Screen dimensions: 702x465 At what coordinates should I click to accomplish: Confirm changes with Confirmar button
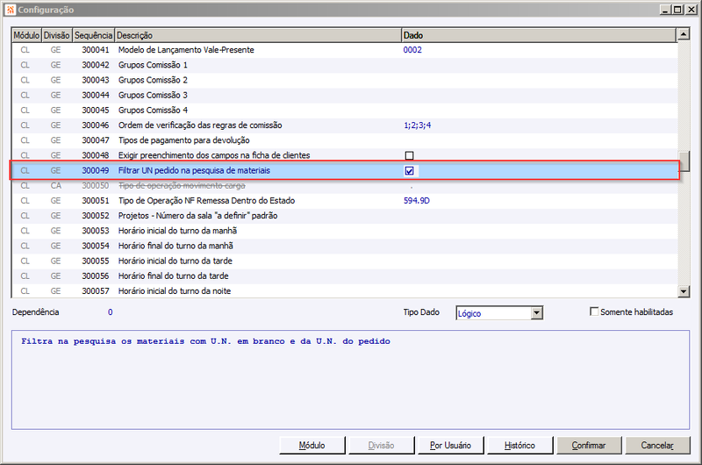point(589,446)
